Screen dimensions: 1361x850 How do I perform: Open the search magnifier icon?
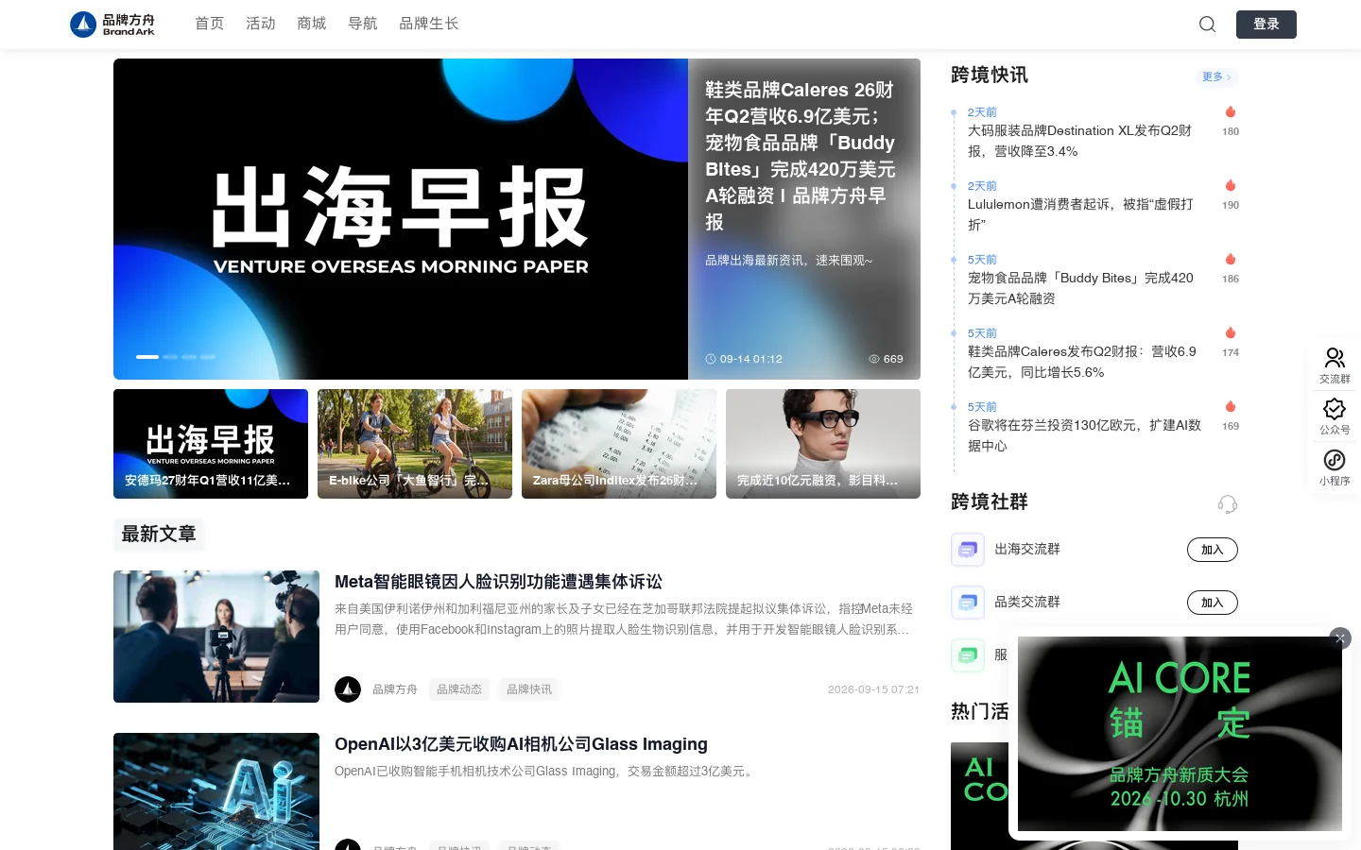(x=1207, y=25)
